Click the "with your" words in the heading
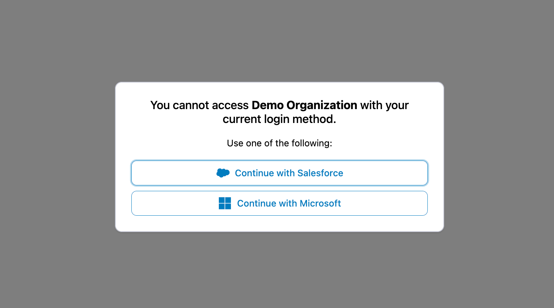 (x=384, y=105)
